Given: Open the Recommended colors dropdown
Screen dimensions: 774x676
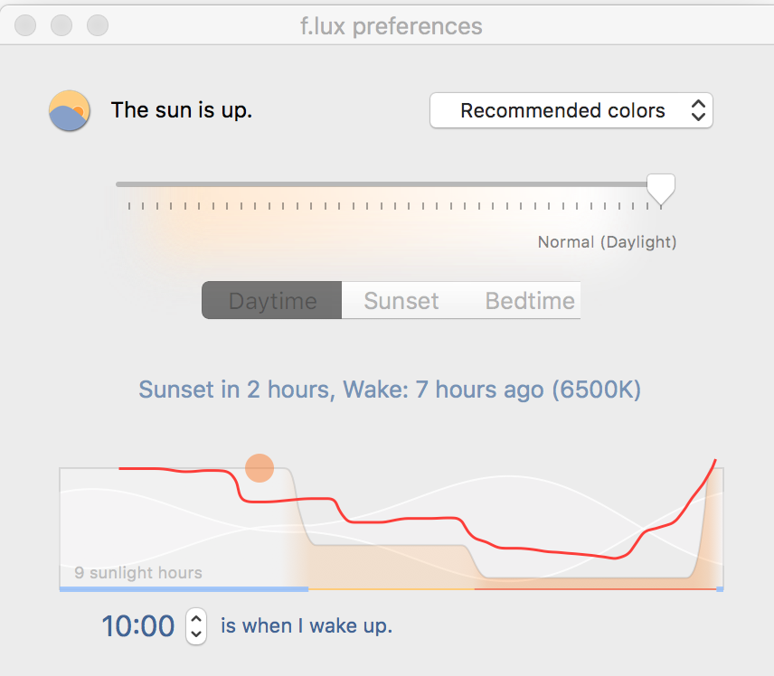Looking at the screenshot, I should (x=571, y=110).
